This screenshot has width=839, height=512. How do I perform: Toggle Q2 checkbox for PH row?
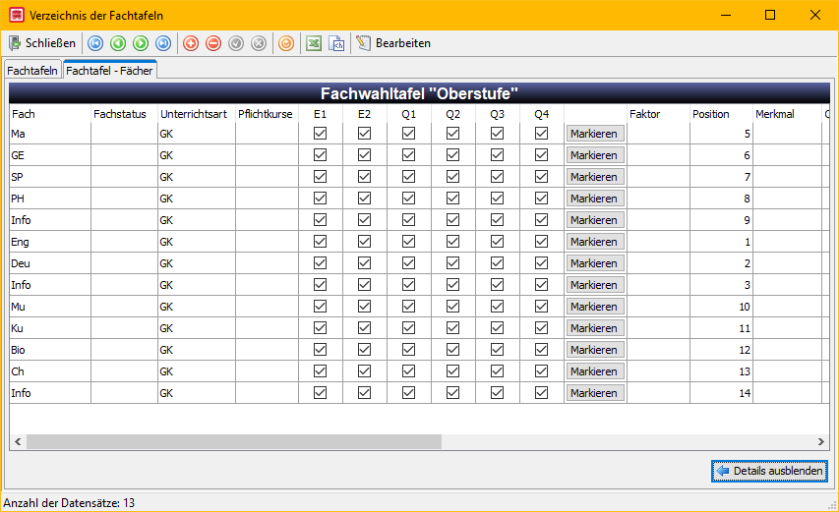(x=453, y=199)
